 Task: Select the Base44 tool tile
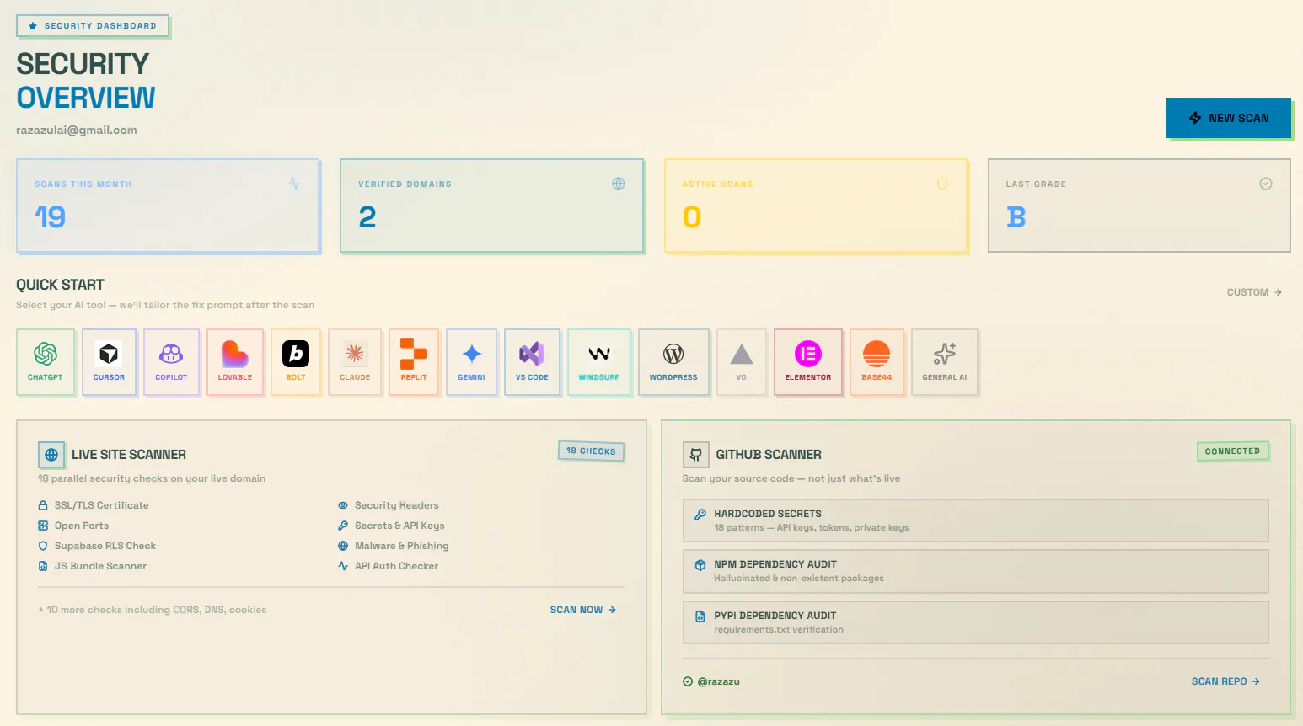tap(877, 362)
